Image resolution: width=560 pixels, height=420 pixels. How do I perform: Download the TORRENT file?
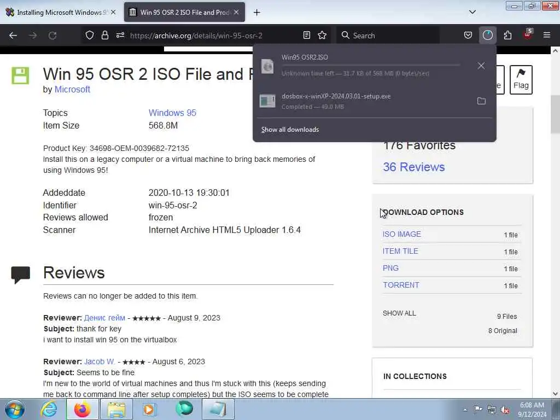(401, 285)
